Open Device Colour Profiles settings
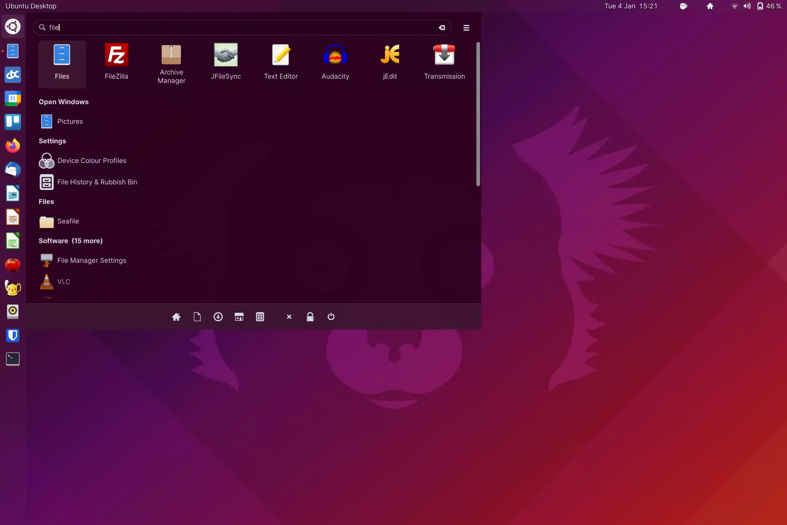Viewport: 787px width, 525px height. (x=83, y=161)
